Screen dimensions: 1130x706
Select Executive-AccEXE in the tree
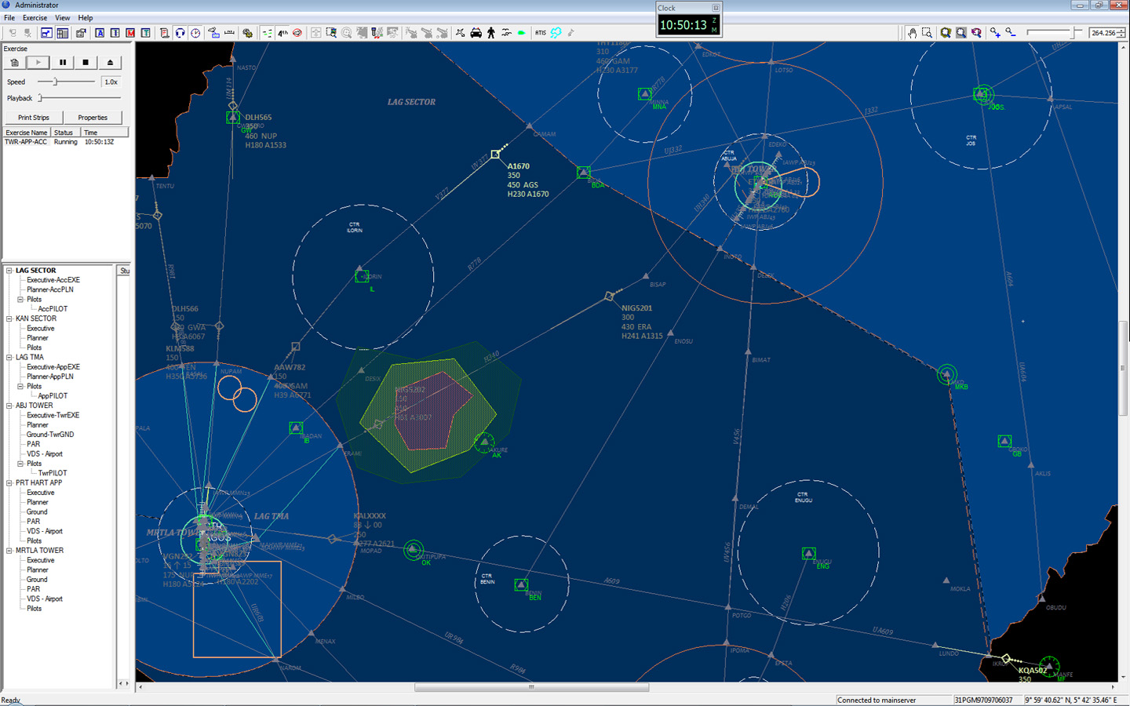click(x=53, y=280)
